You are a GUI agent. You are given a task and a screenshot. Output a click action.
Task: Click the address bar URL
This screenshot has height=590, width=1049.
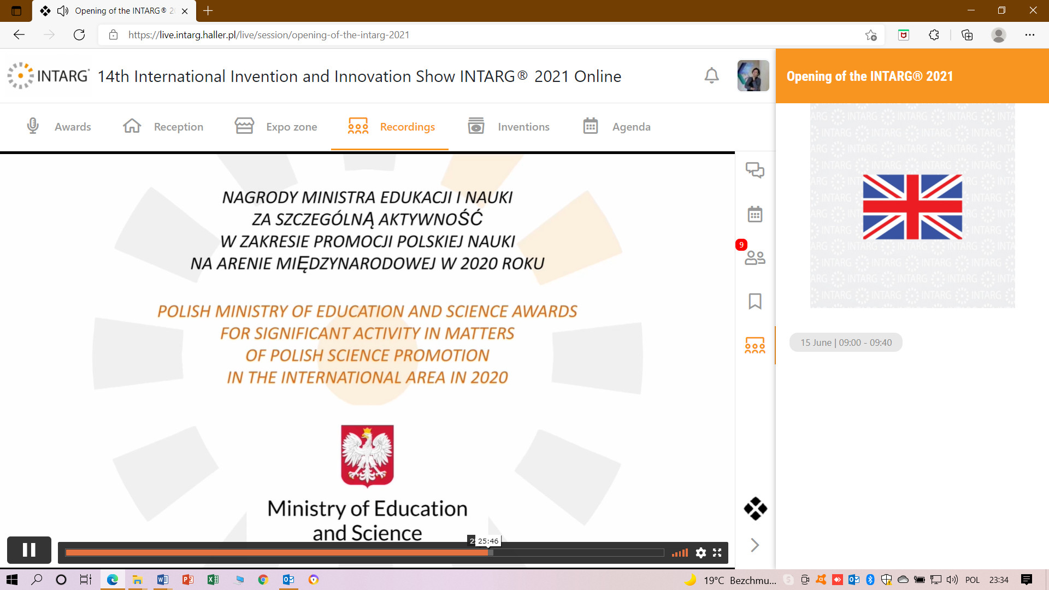pyautogui.click(x=269, y=35)
